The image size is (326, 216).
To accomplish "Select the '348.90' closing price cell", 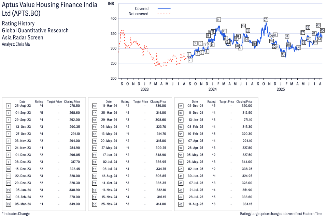I will coord(161,155).
